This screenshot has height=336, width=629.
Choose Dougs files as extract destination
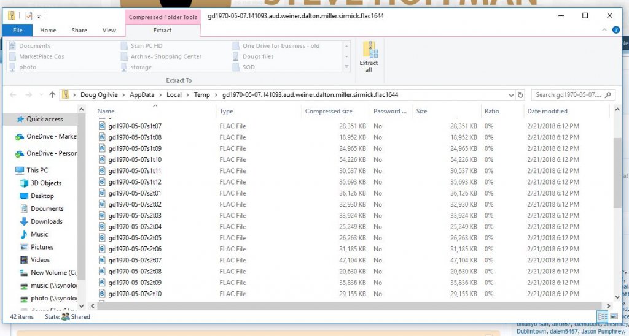(258, 56)
